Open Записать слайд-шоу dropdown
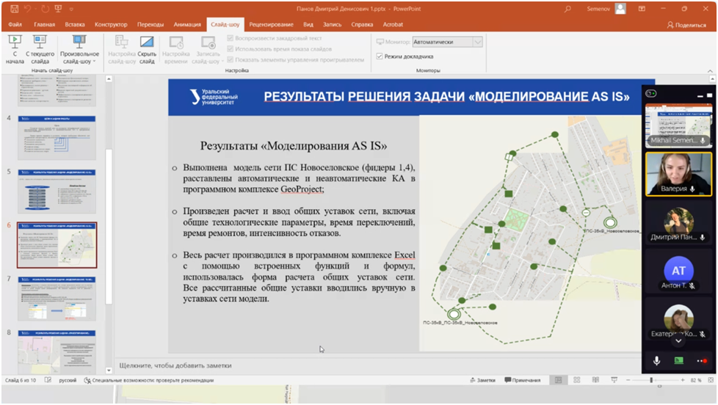718x405 pixels. pyautogui.click(x=208, y=49)
